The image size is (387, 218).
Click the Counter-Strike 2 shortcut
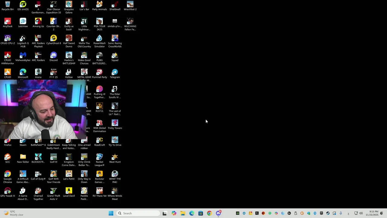(x=54, y=24)
